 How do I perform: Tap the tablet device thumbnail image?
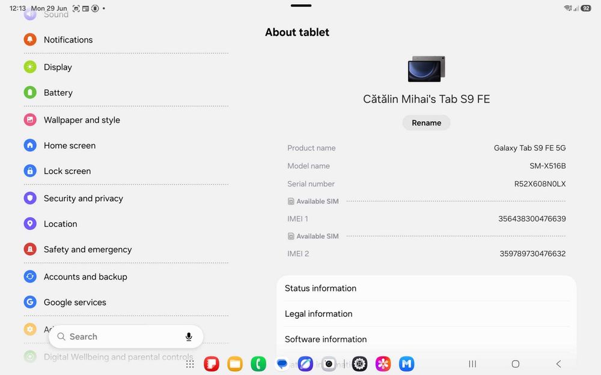tap(427, 69)
